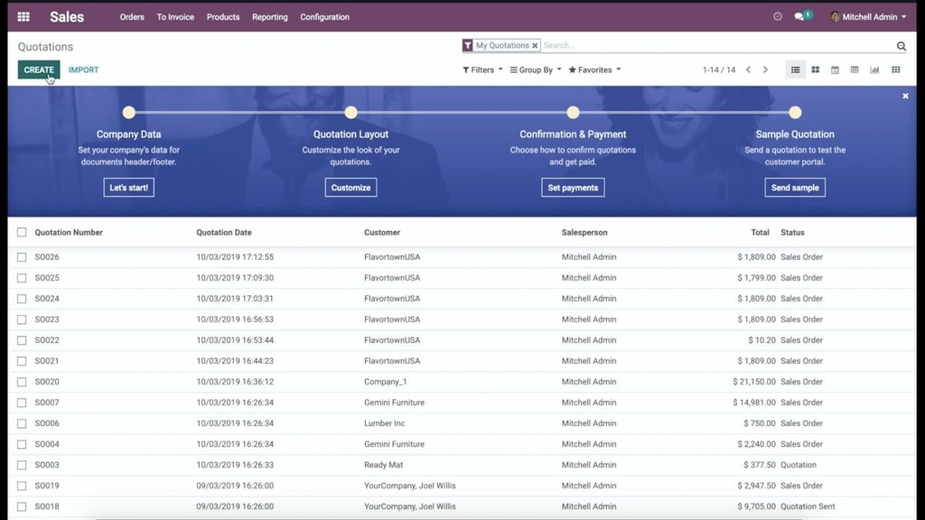
Task: Sort by Quotation Date column header
Action: point(224,232)
